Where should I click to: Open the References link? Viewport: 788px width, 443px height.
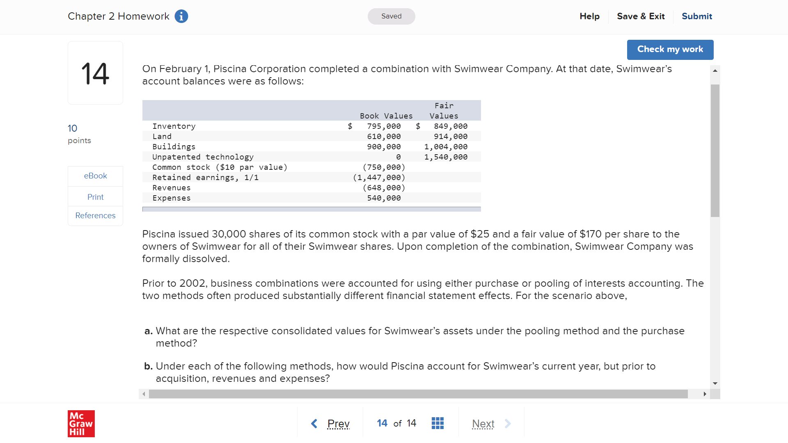click(x=95, y=216)
